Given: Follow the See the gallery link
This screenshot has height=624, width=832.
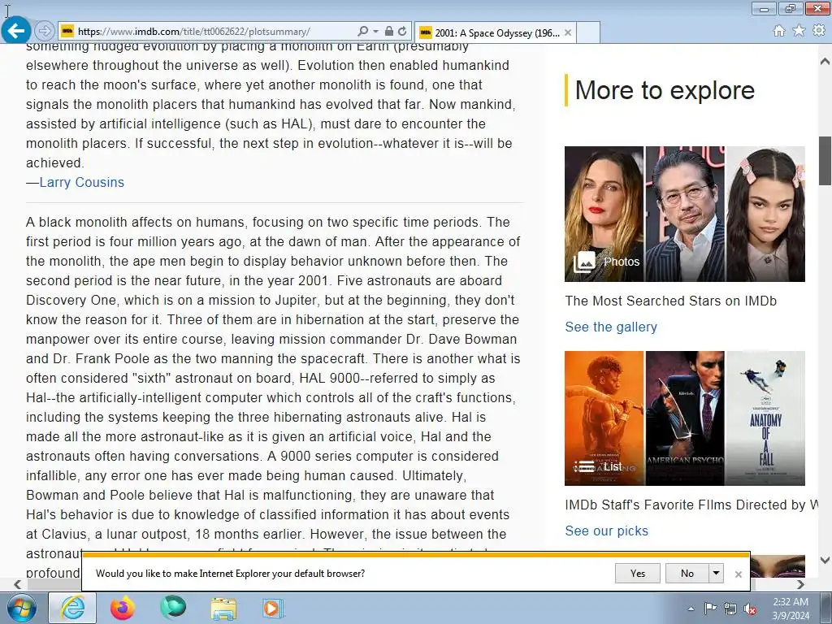Looking at the screenshot, I should click(x=611, y=327).
